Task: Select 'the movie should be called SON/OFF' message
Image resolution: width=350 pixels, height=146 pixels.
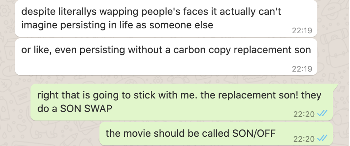Action: pyautogui.click(x=216, y=134)
